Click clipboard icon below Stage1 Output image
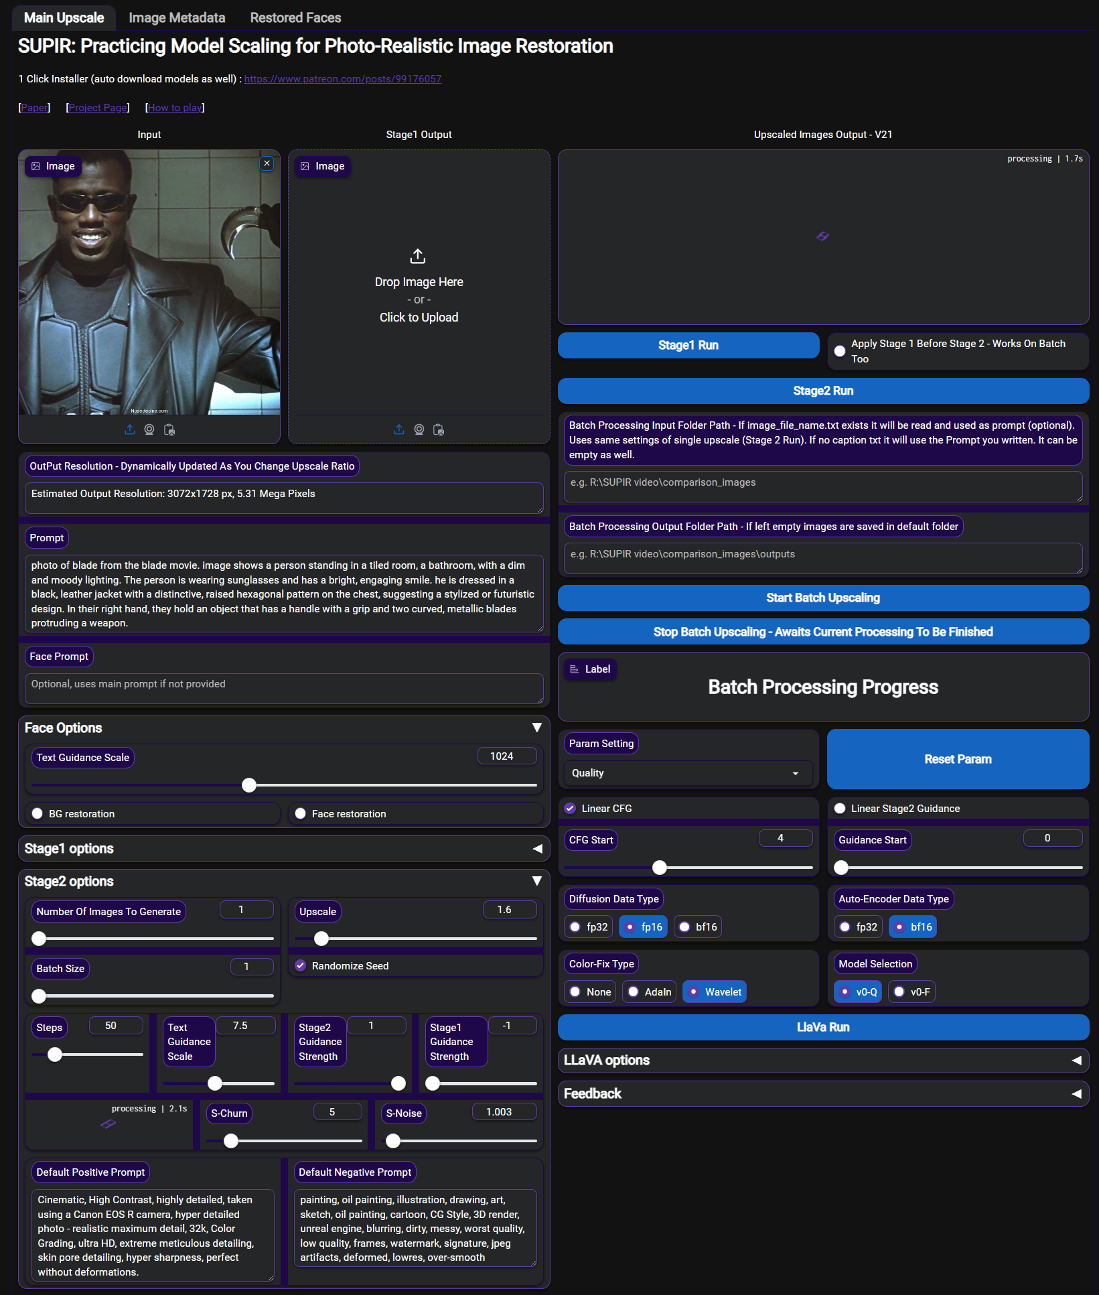This screenshot has width=1099, height=1295. click(439, 429)
